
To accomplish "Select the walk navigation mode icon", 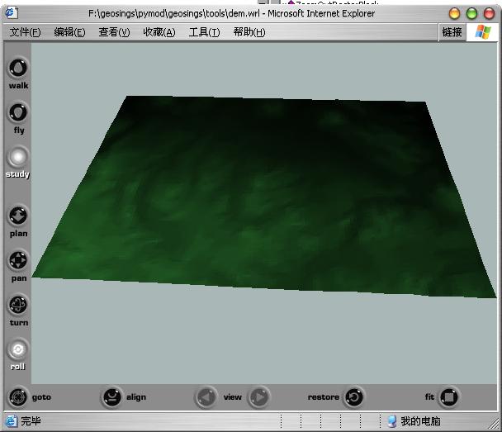I will click(x=18, y=69).
